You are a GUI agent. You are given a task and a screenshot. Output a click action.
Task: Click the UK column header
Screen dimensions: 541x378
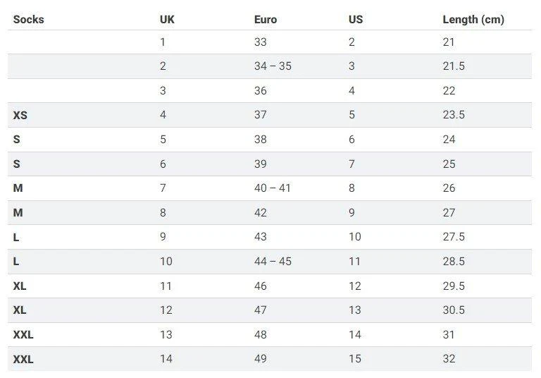point(167,19)
